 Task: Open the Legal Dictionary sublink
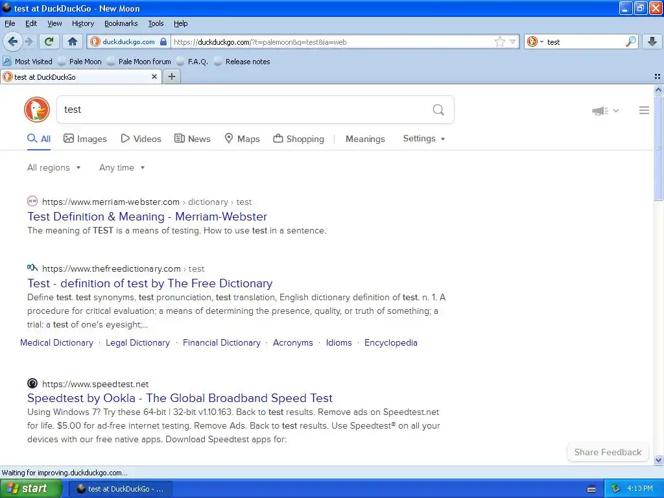tap(137, 342)
